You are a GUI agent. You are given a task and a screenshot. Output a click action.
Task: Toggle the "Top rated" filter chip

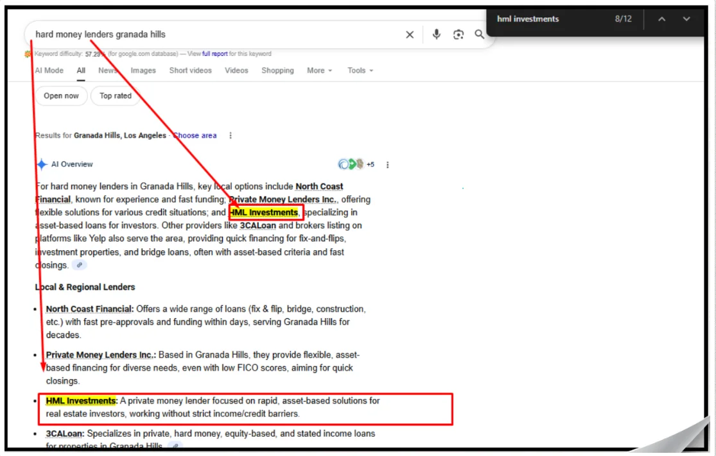[116, 96]
